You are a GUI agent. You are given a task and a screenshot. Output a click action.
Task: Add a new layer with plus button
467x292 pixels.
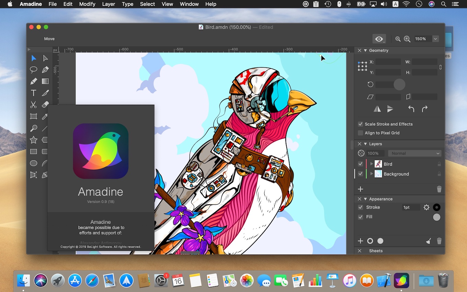coord(361,189)
